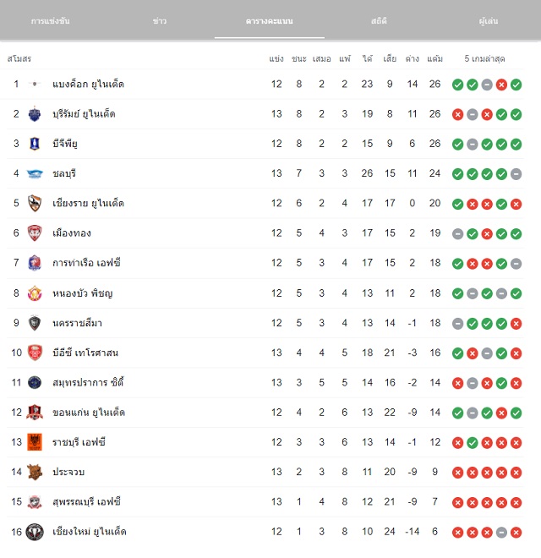The image size is (541, 558).
Task: Click the เชียงใหม่ ยูไนเต็ด club crest
Action: coord(35,532)
